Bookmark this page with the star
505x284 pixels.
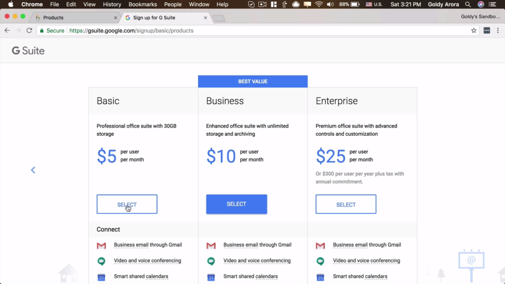(x=474, y=30)
